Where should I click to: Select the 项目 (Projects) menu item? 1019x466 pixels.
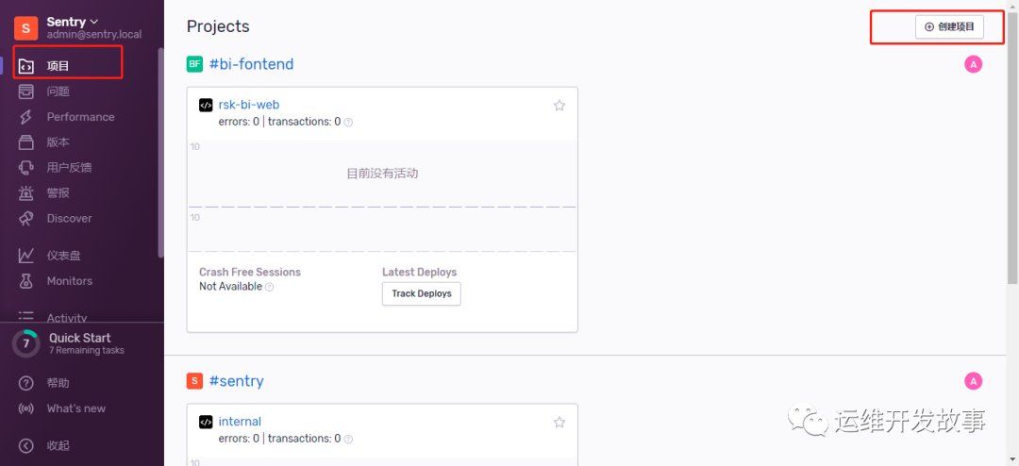[x=58, y=66]
